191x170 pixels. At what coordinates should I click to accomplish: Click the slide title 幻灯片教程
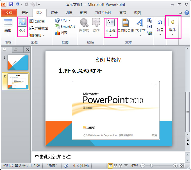point(109,60)
